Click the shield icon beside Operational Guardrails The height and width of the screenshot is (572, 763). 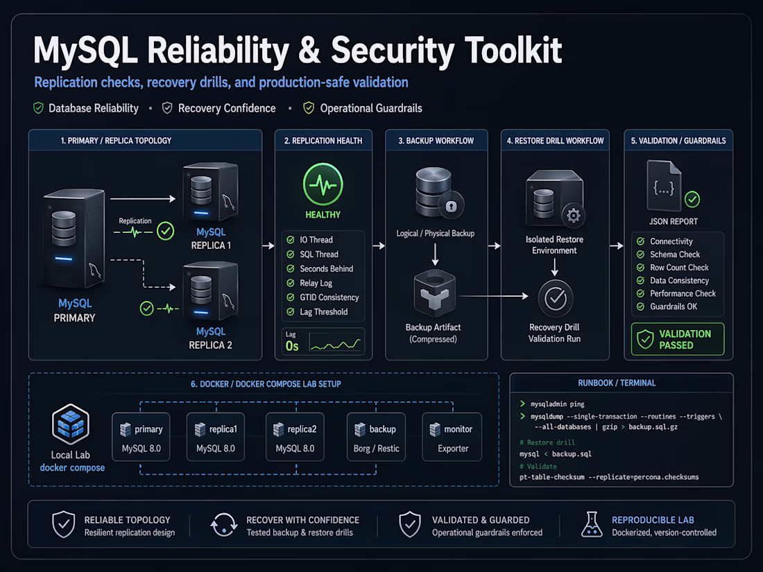pos(309,108)
